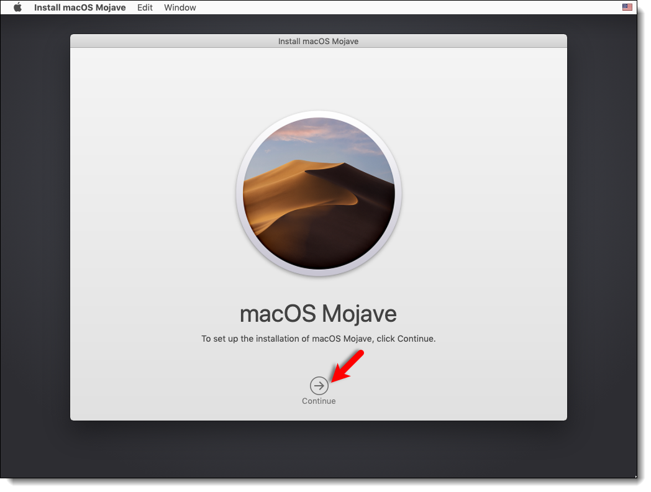Click the installer window title bar text

coord(319,42)
